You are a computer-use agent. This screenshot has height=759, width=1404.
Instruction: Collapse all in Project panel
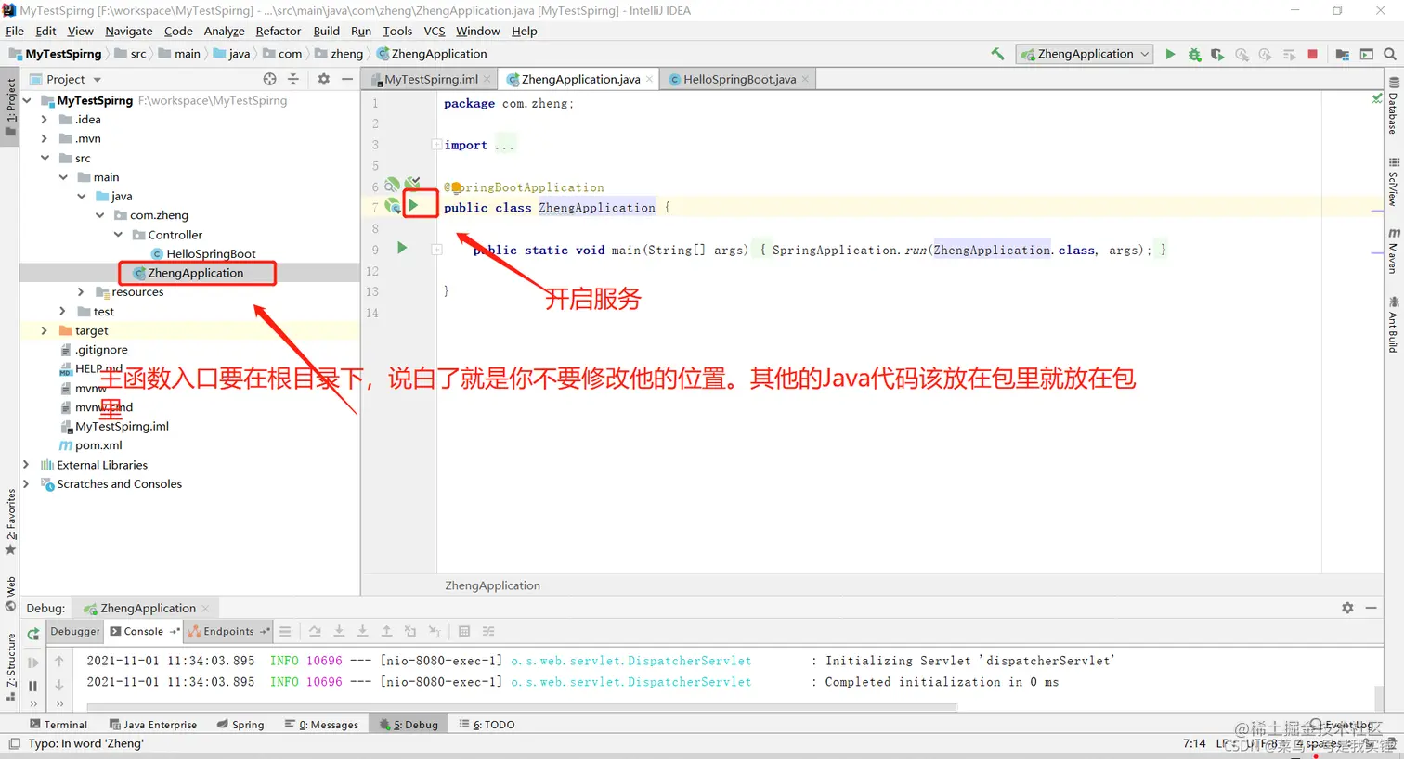coord(293,79)
